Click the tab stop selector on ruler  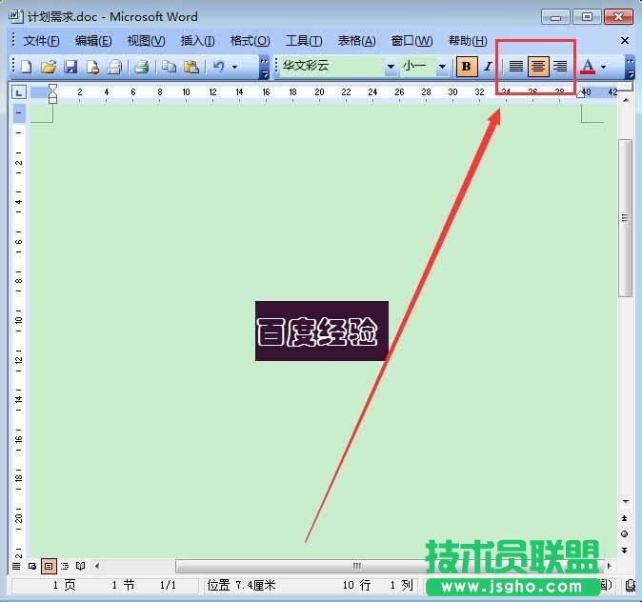pyautogui.click(x=19, y=92)
